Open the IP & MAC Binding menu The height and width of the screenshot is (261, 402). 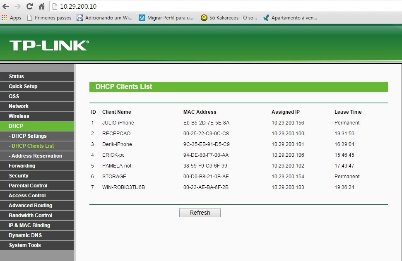click(37, 225)
